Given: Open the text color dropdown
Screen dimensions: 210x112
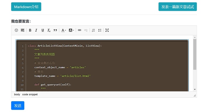Looking at the screenshot, I should (x=64, y=30).
